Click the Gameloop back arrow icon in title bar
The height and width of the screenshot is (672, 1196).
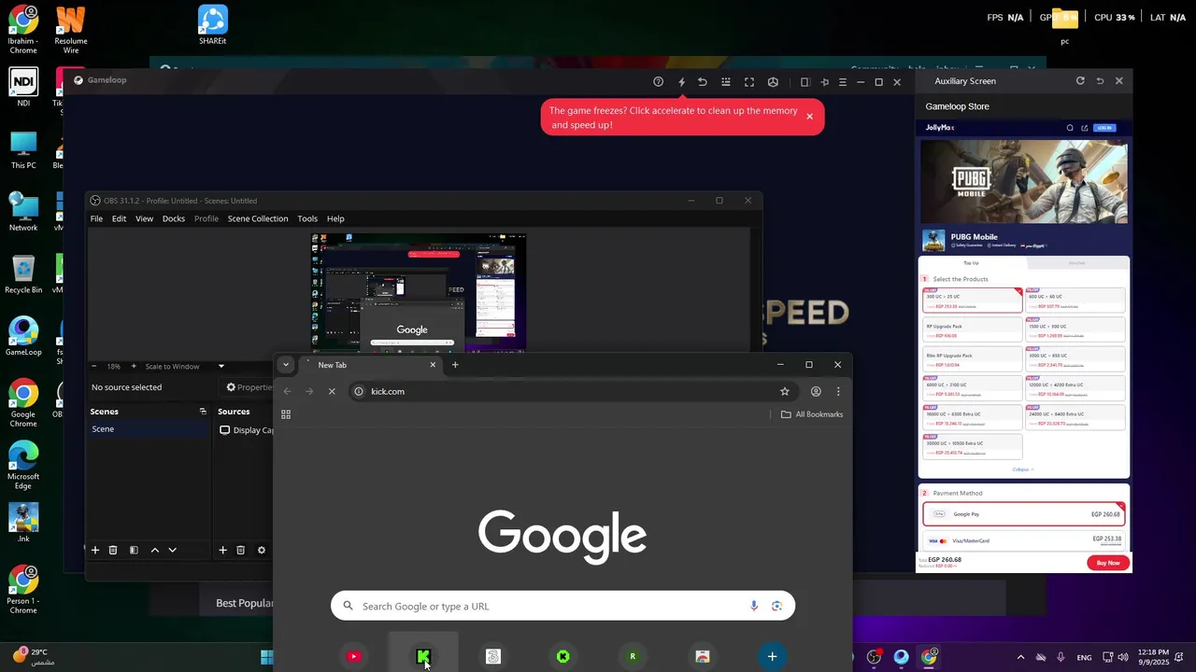click(x=703, y=82)
